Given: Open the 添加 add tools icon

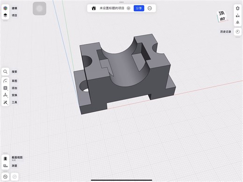Looking at the screenshot, I should click(x=5, y=88).
